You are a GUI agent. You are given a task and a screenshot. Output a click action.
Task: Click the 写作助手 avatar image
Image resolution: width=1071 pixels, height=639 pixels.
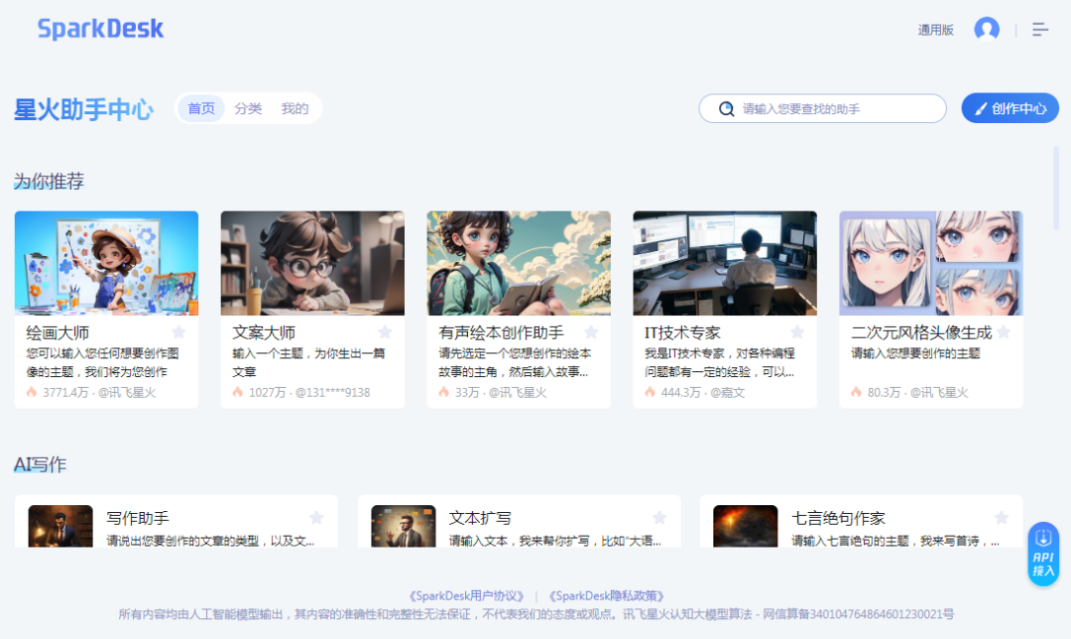pos(60,526)
